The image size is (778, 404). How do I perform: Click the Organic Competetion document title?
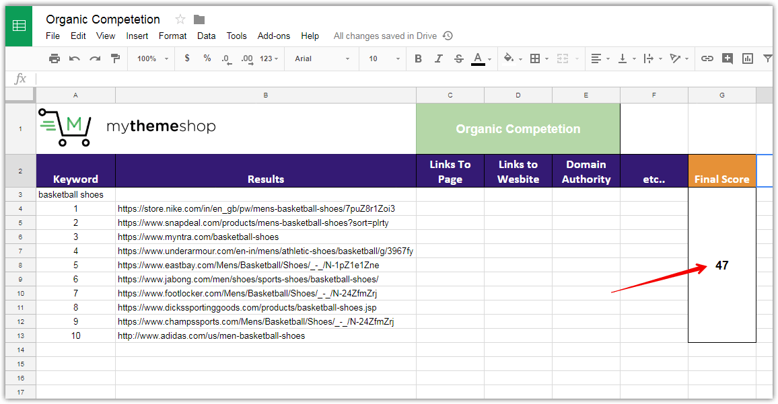(103, 19)
